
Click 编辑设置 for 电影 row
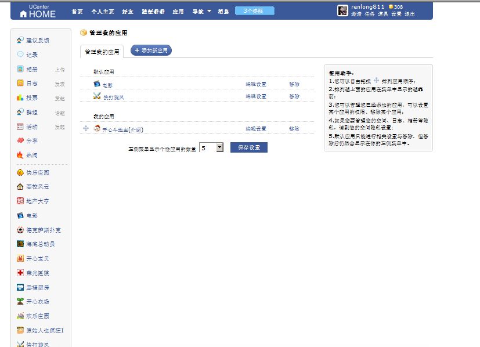coord(256,84)
